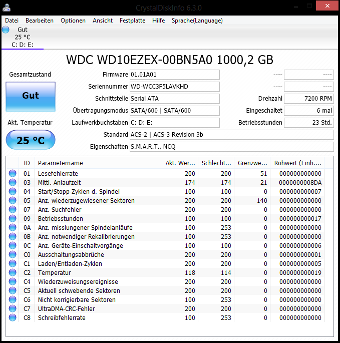Click the Drehzahl field 7200 RPM
Viewport: 340px width, 343px height.
(309, 99)
